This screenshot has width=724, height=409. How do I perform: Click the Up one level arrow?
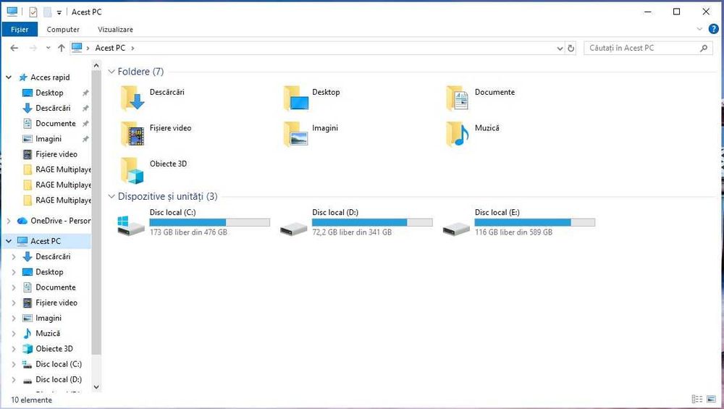point(61,48)
